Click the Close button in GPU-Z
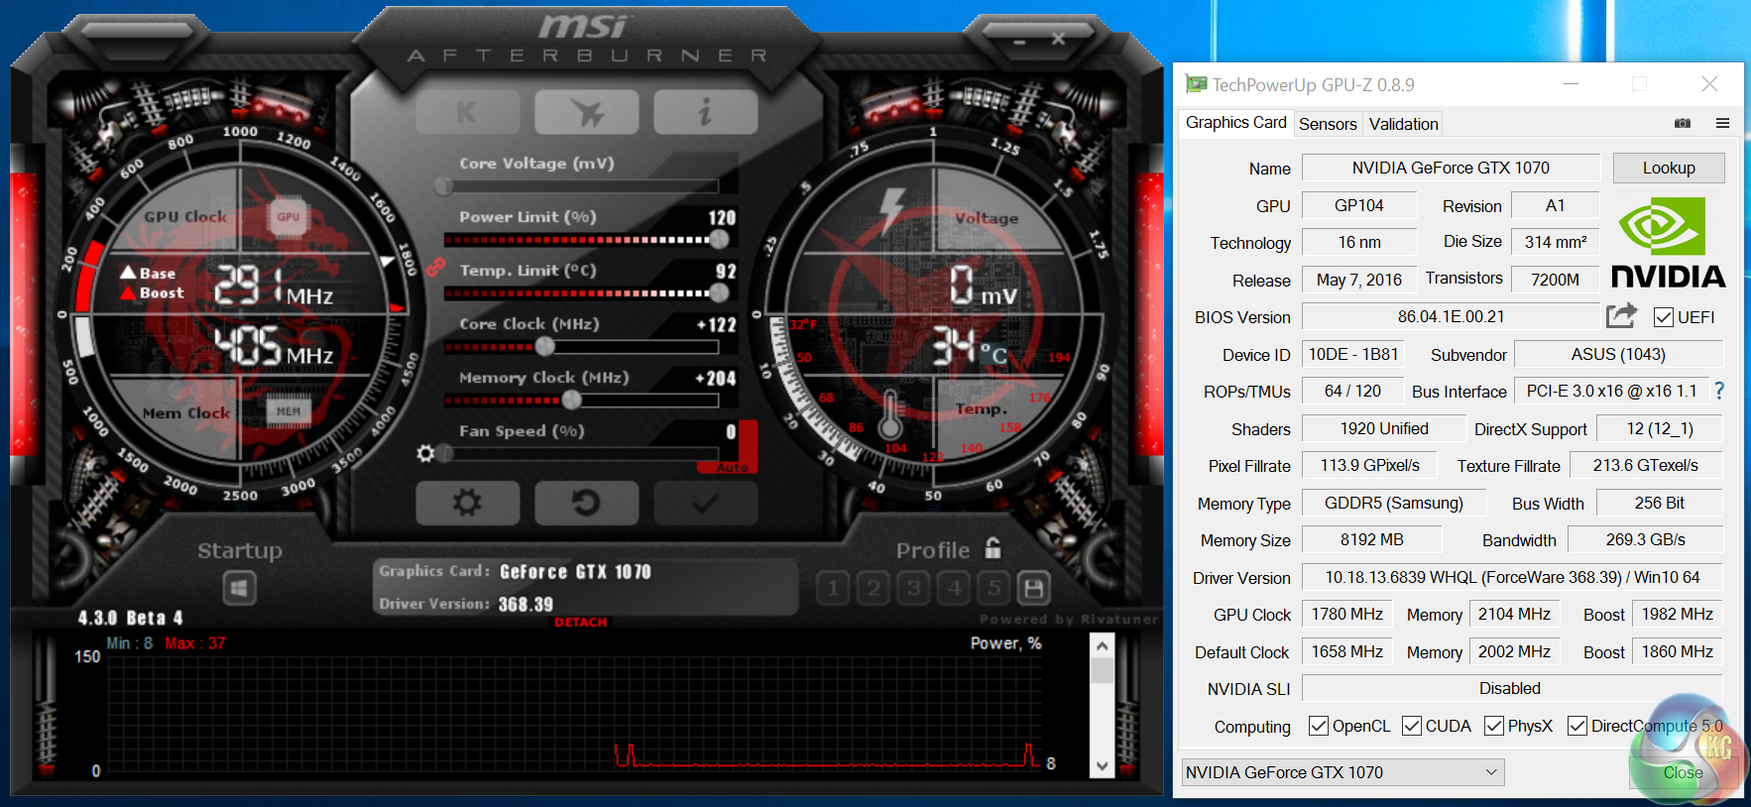Image resolution: width=1751 pixels, height=807 pixels. pyautogui.click(x=1683, y=772)
